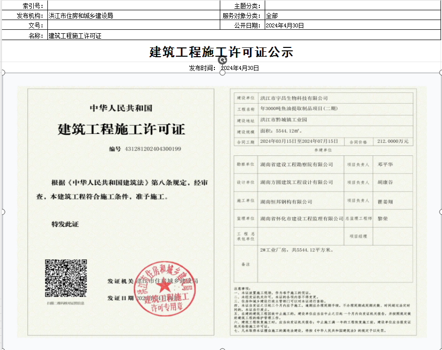Click the 建筑工程施工许可证公示 title heading
Screen dimensions: 442x350
pyautogui.click(x=221, y=52)
